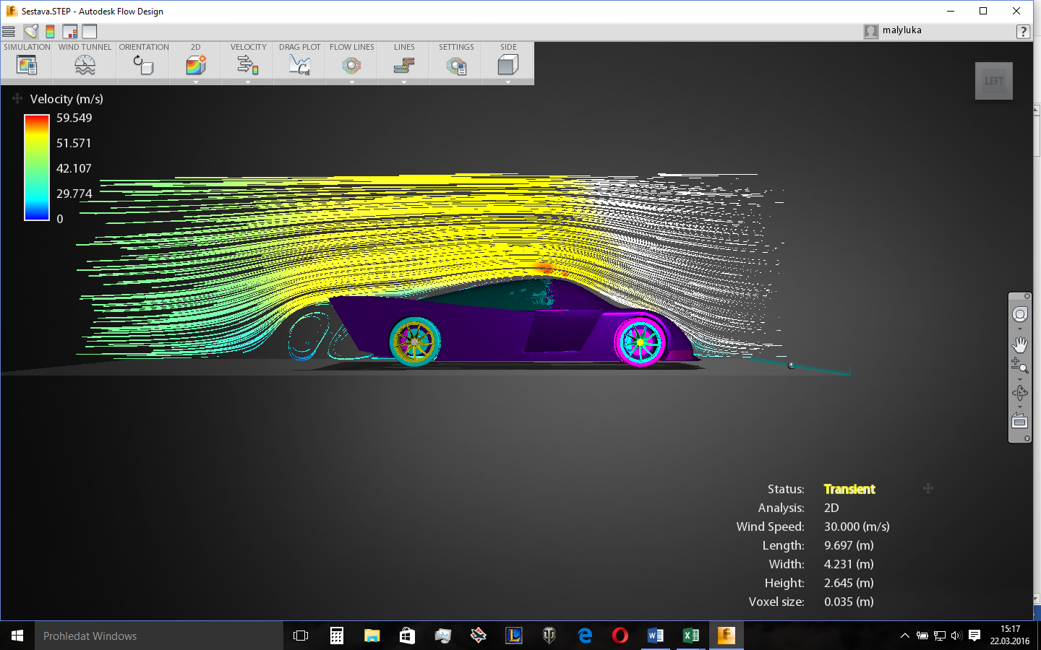Open the Drag Plot
This screenshot has height=650, width=1041.
pos(299,65)
